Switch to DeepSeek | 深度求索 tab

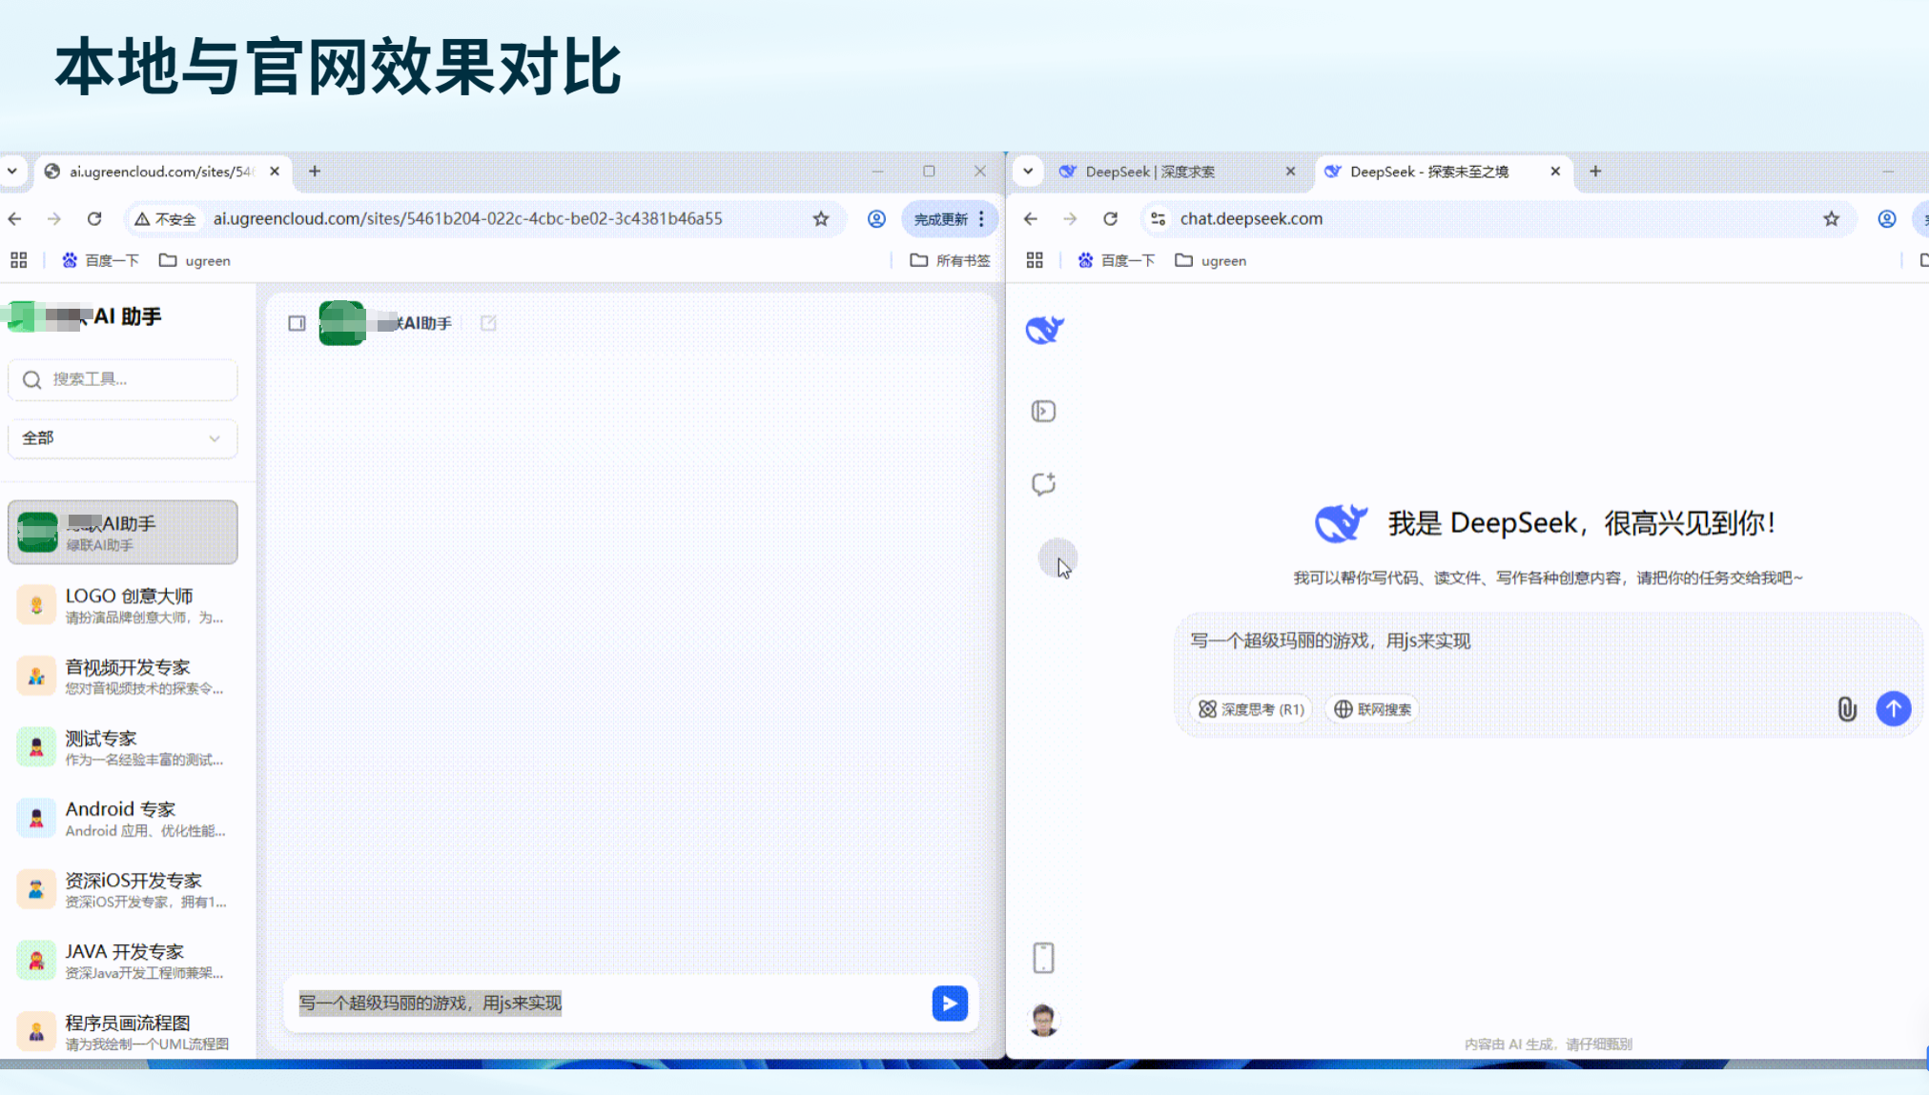tap(1150, 172)
